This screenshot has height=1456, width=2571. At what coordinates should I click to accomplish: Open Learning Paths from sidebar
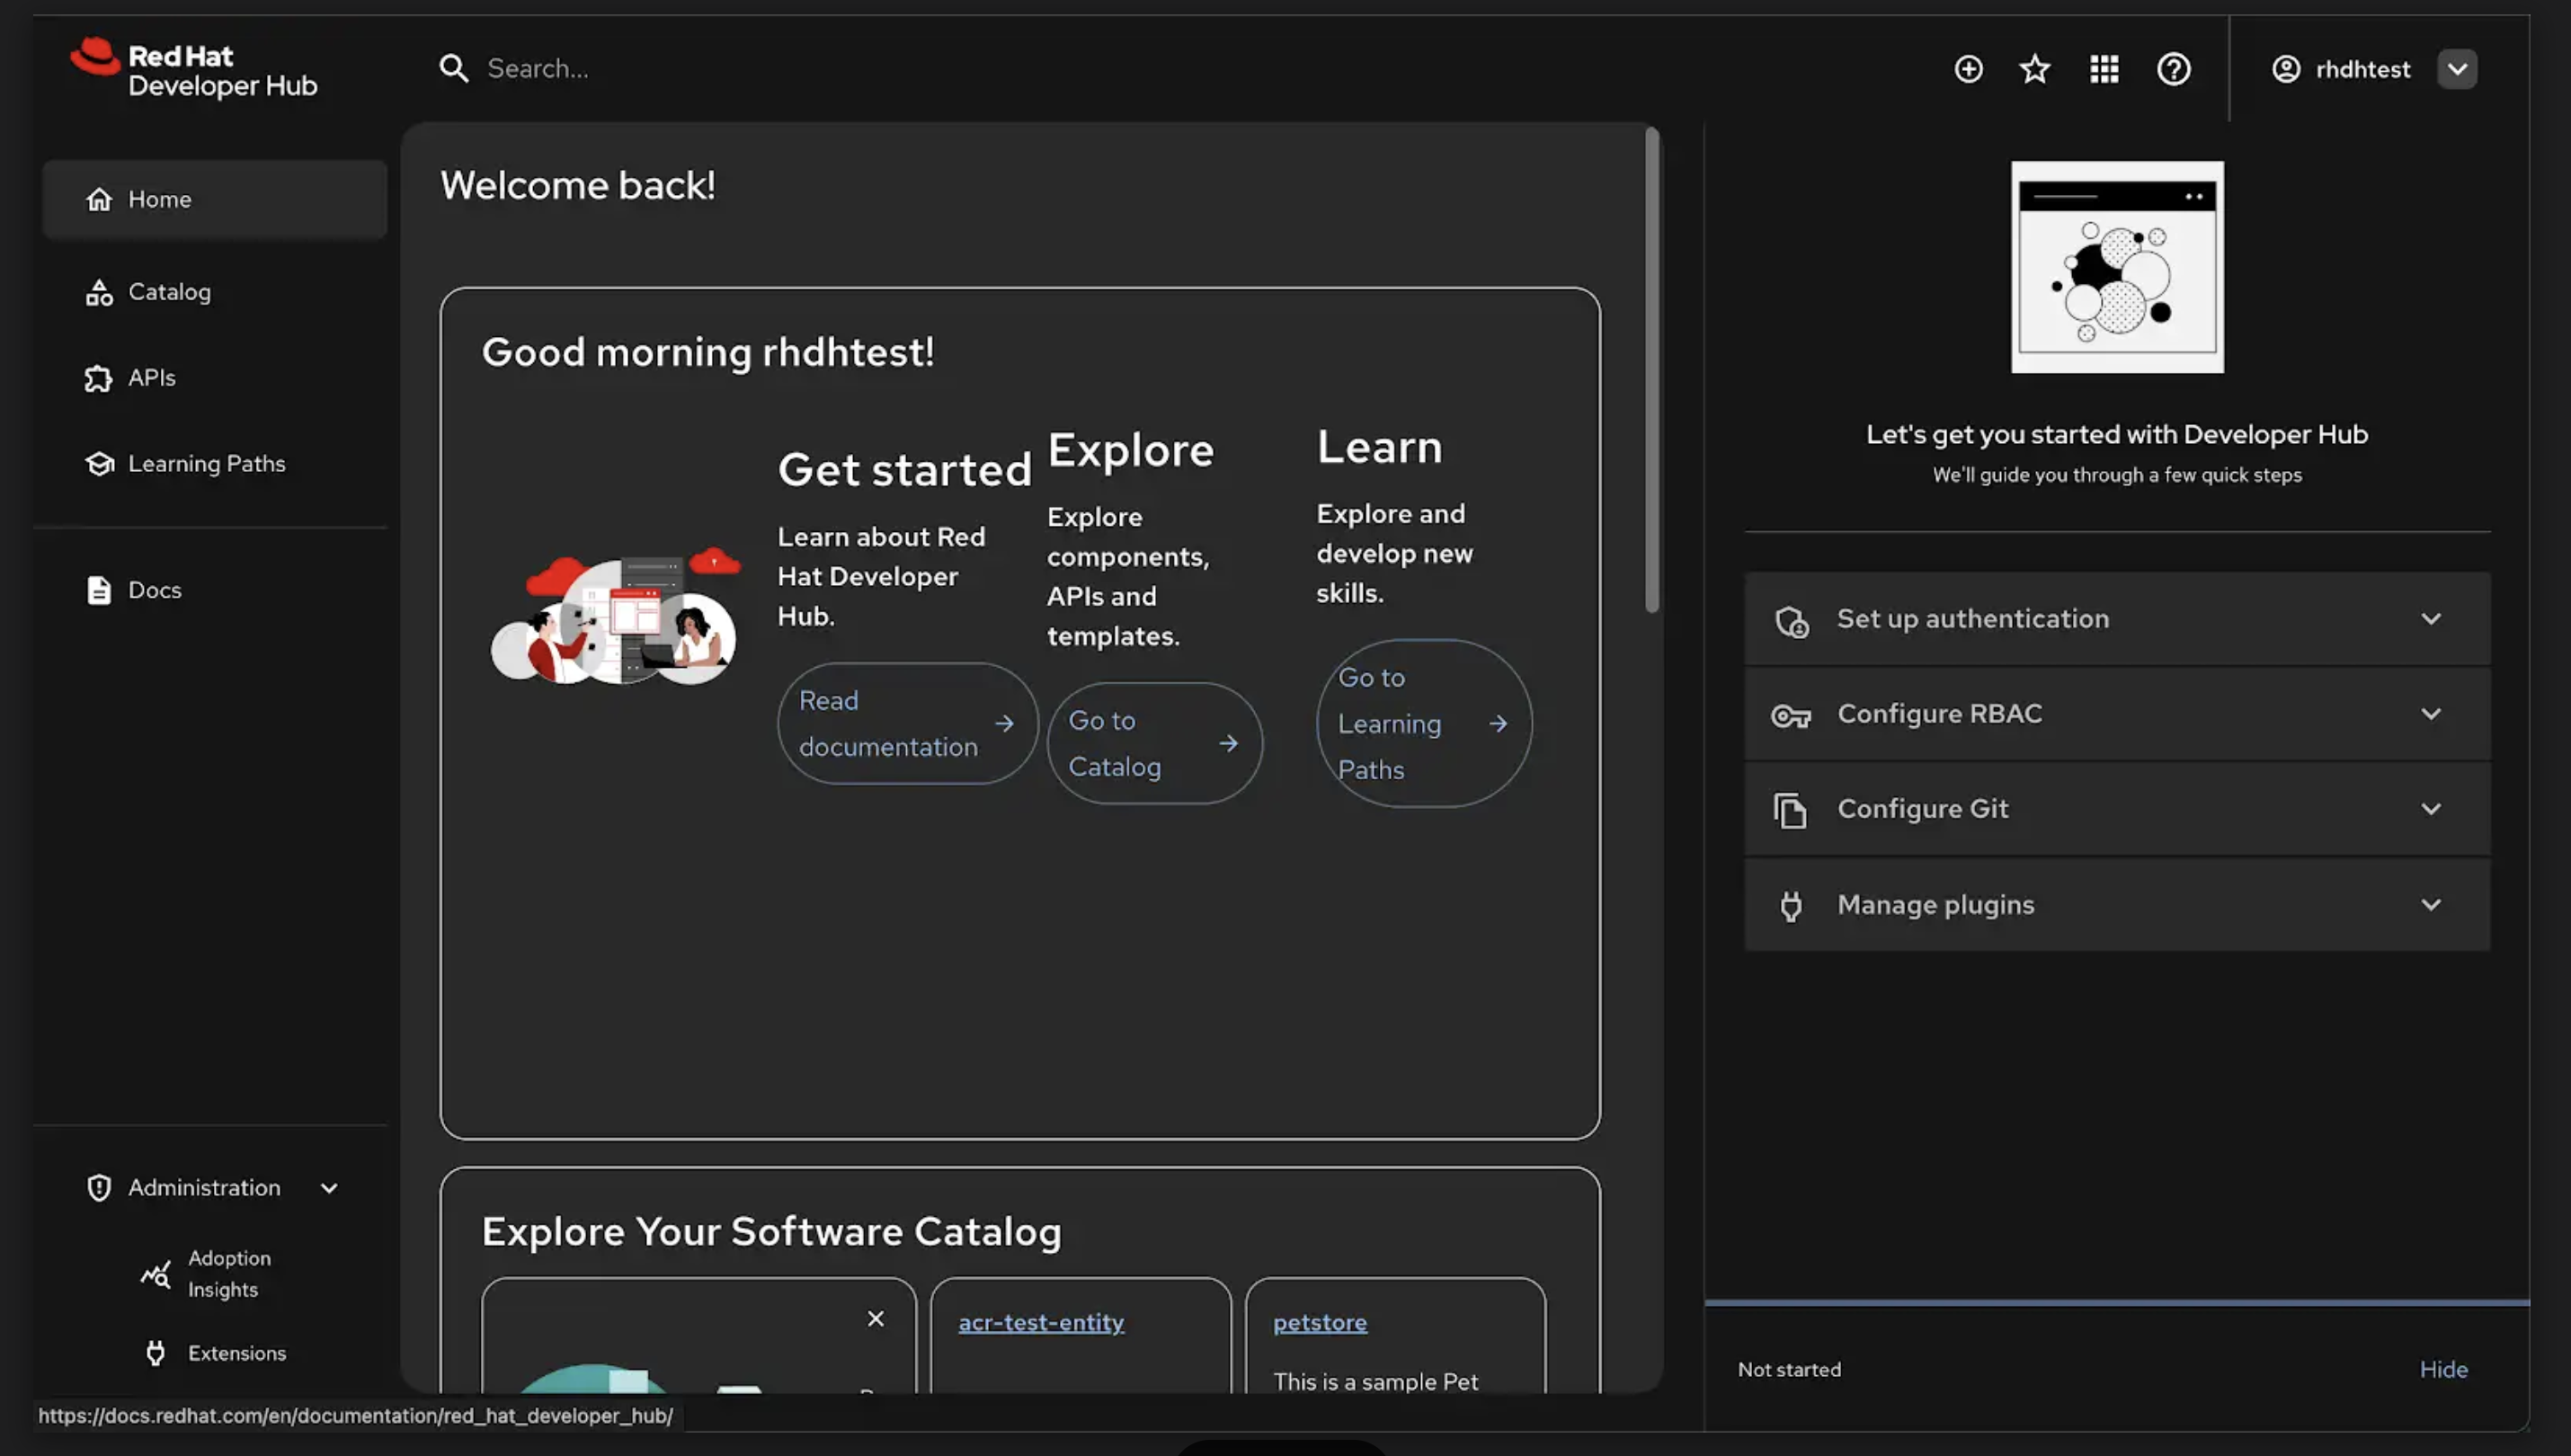tap(206, 464)
